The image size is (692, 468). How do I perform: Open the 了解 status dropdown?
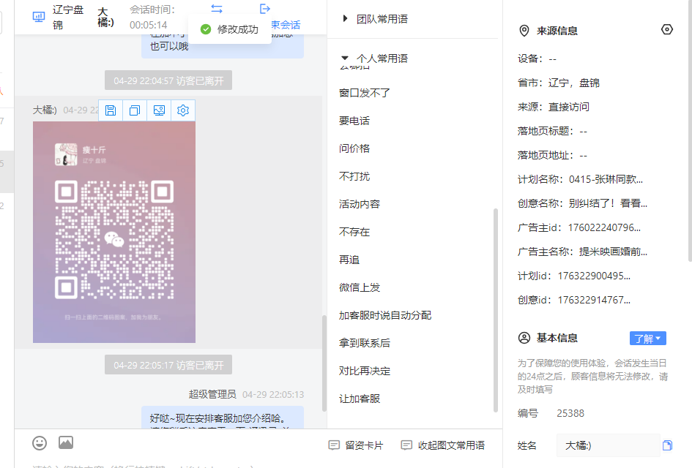point(647,339)
